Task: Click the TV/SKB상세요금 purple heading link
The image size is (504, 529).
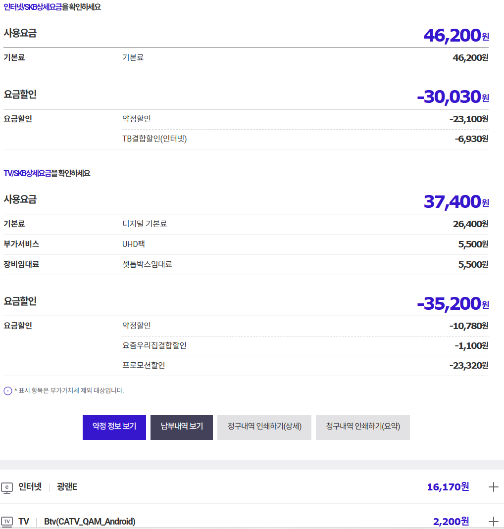Action: click(27, 174)
